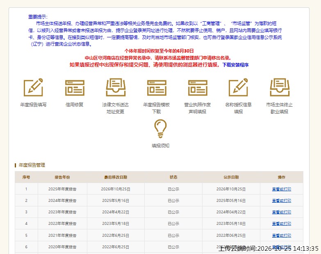Open 查看或打印 for 2024年年度报告
321x254 pixels.
282,201
